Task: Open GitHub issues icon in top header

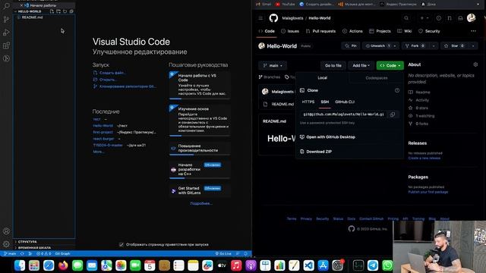Action: click(x=439, y=18)
